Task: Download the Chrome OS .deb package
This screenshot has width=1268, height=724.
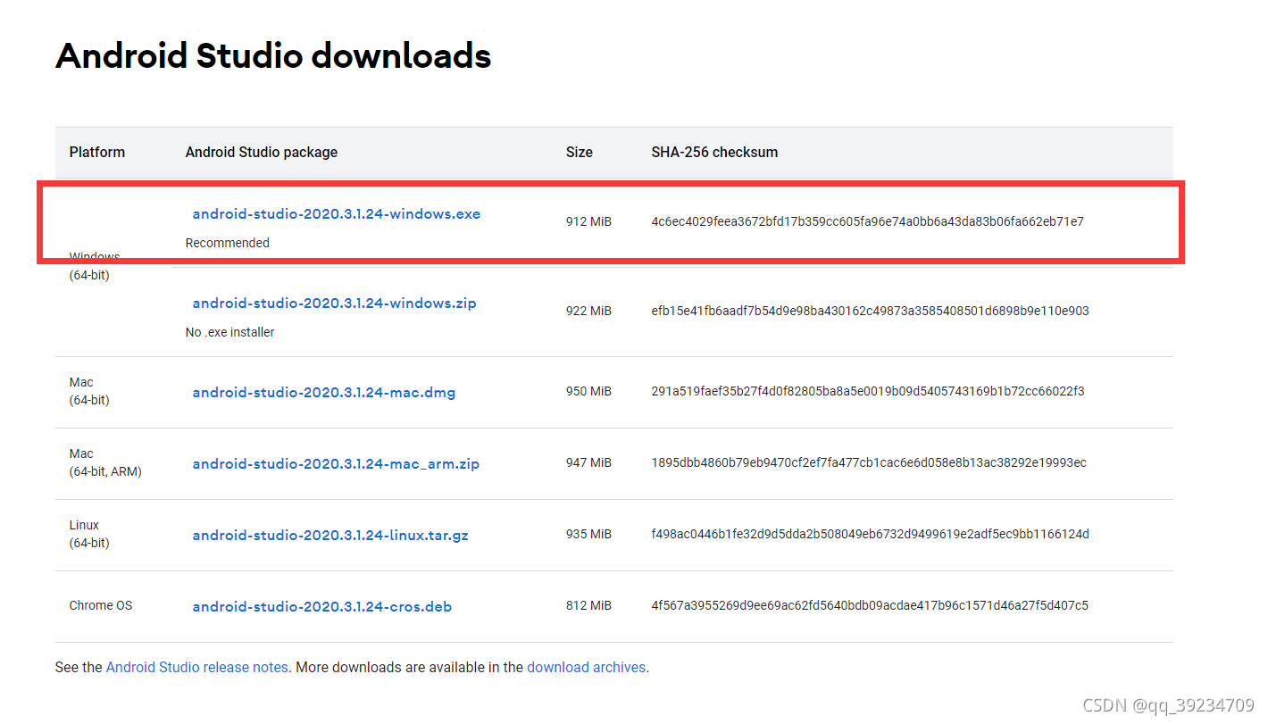Action: pyautogui.click(x=321, y=605)
